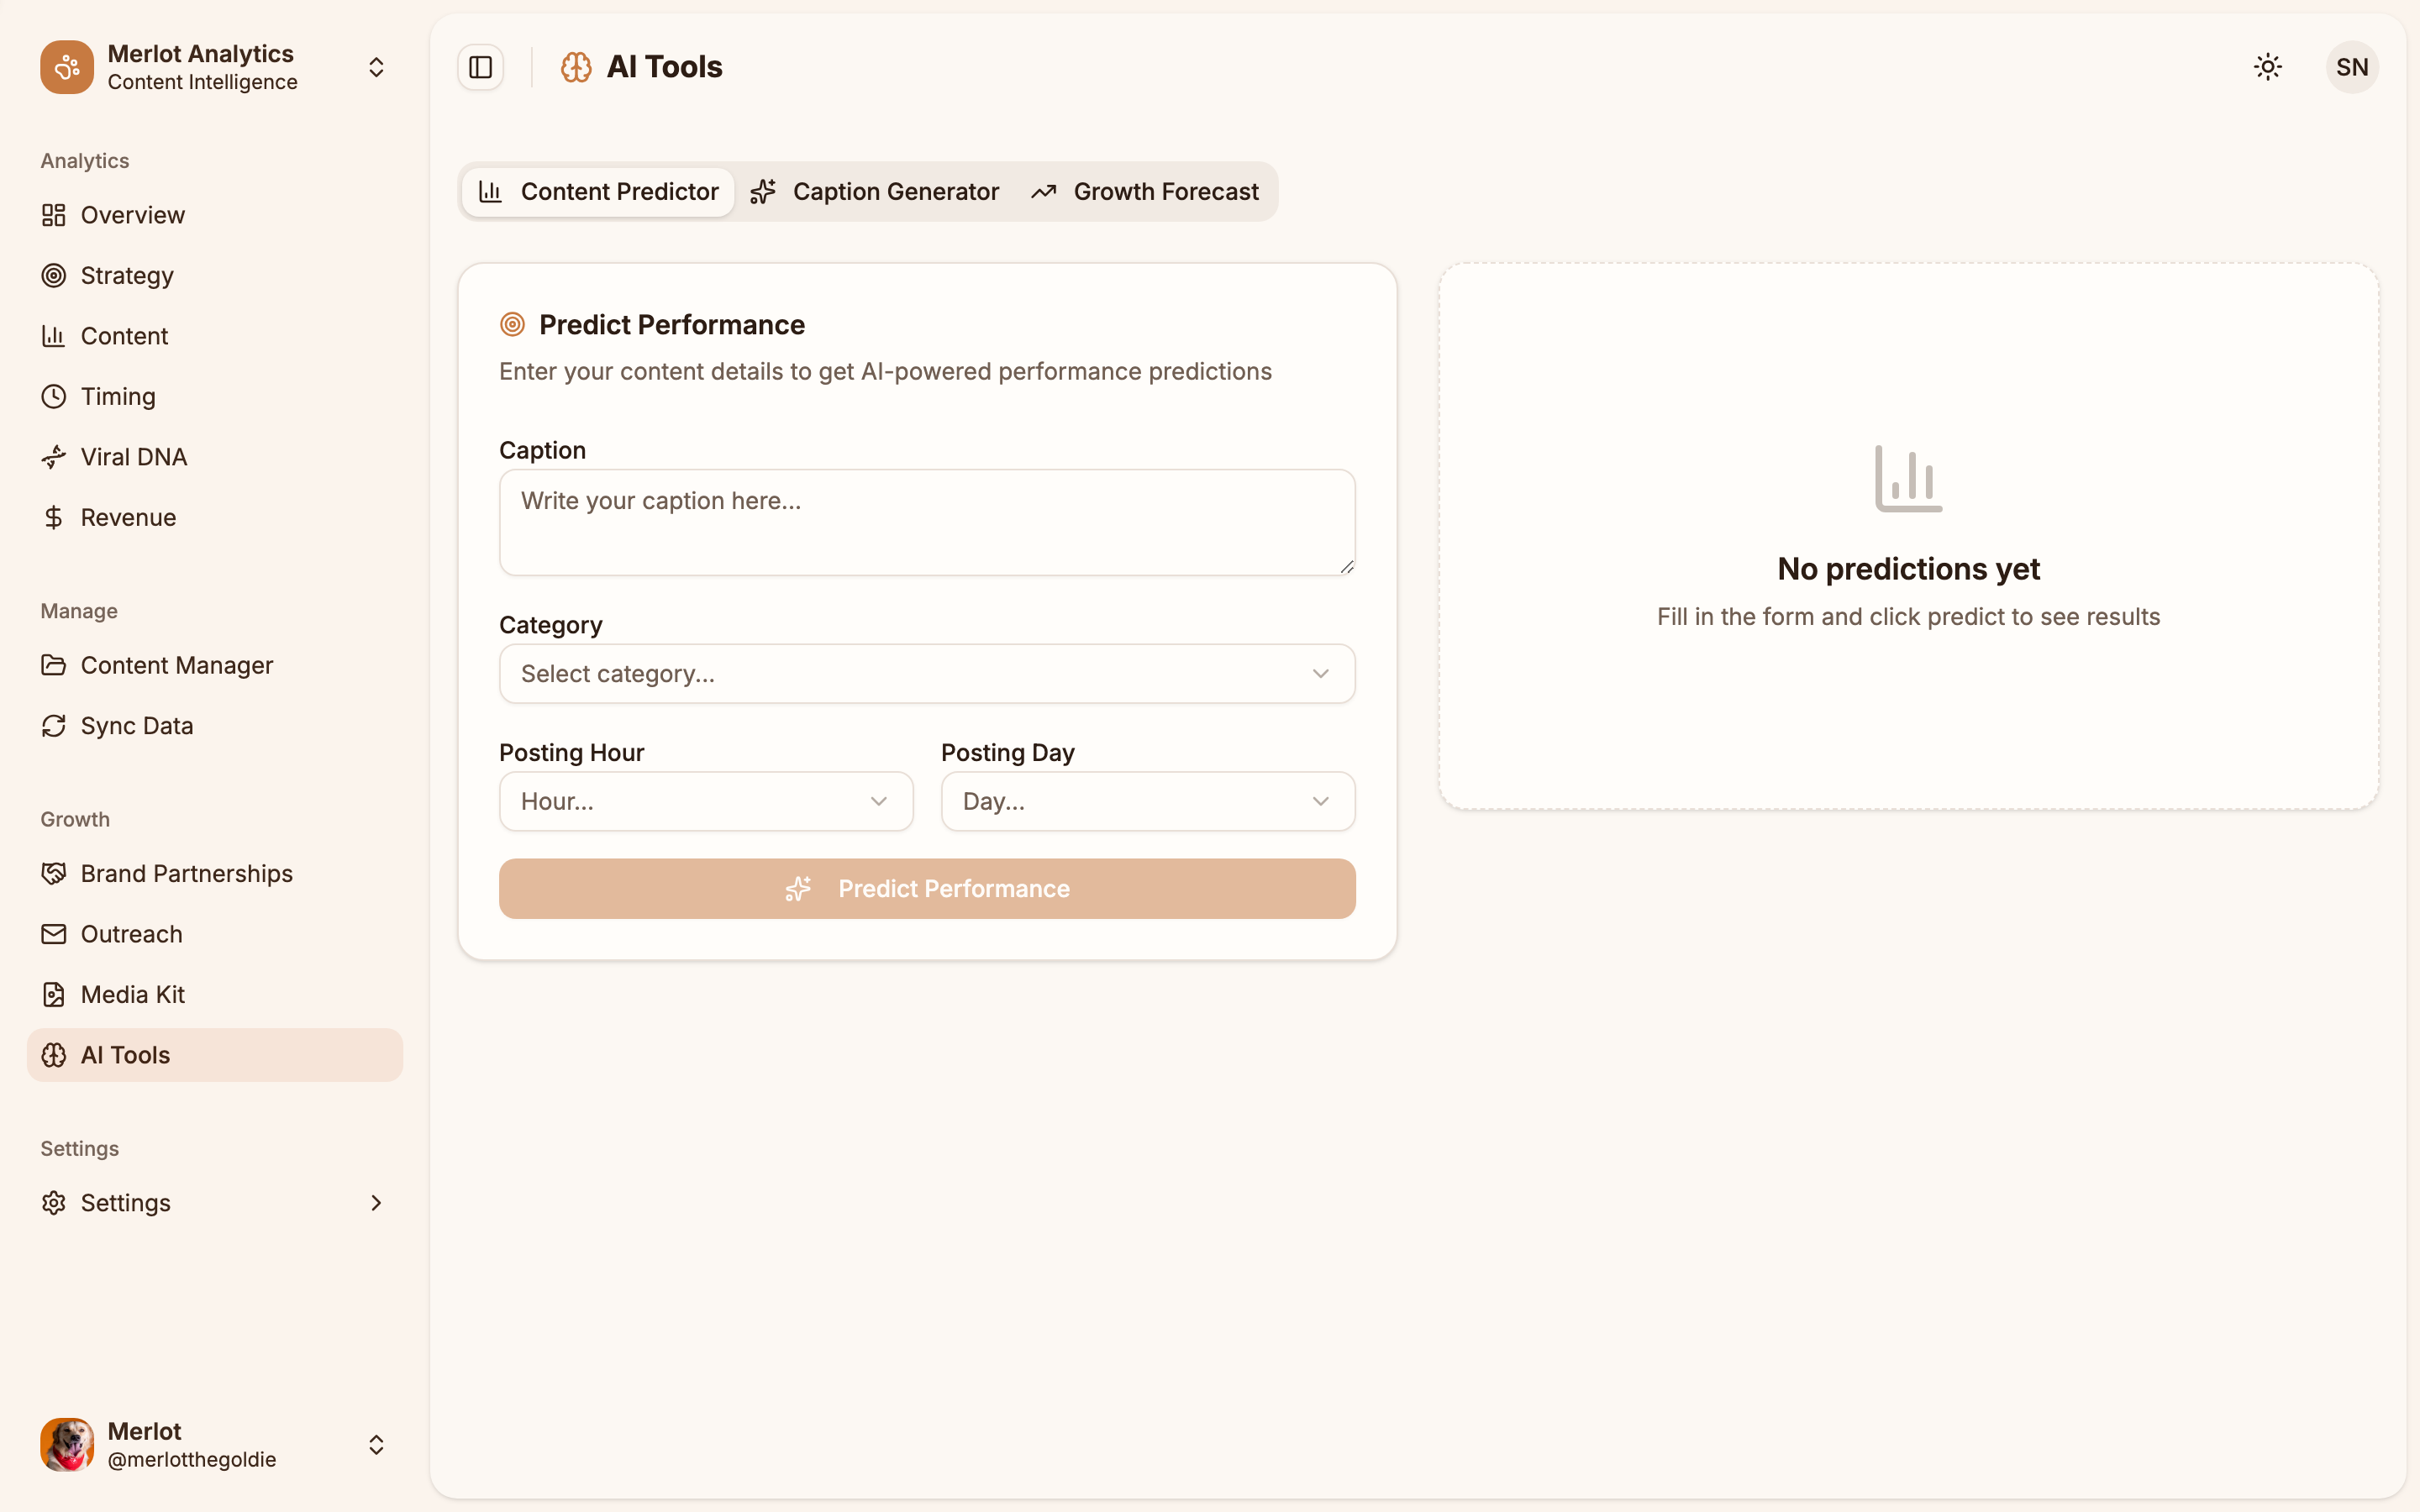Open the Brand Partnerships handshake icon
The height and width of the screenshot is (1512, 2420).
coord(54,873)
